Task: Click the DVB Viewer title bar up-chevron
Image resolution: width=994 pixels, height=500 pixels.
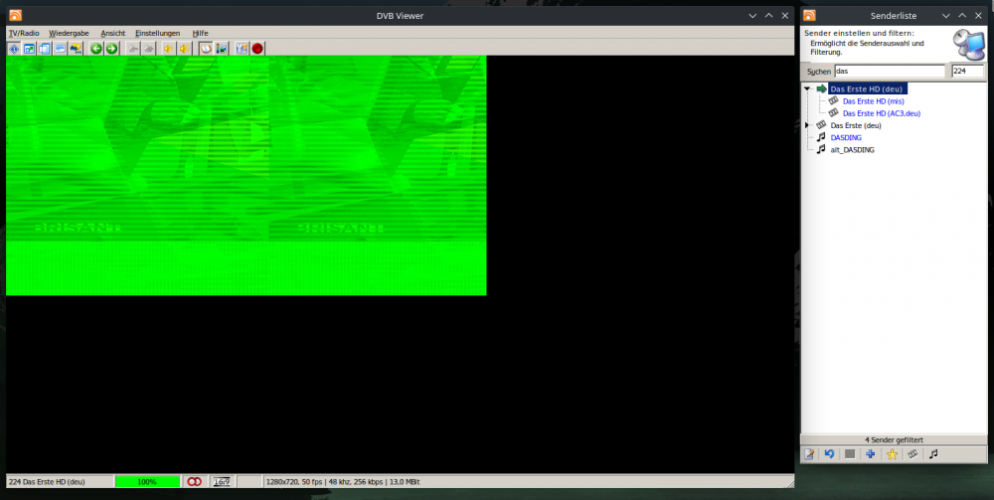Action: tap(769, 16)
